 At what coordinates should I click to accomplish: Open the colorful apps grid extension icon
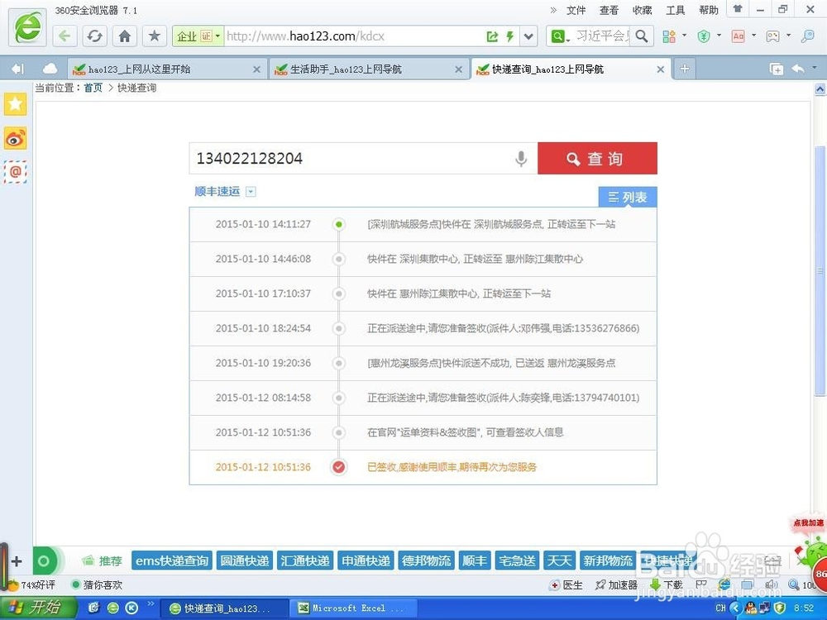pos(669,36)
